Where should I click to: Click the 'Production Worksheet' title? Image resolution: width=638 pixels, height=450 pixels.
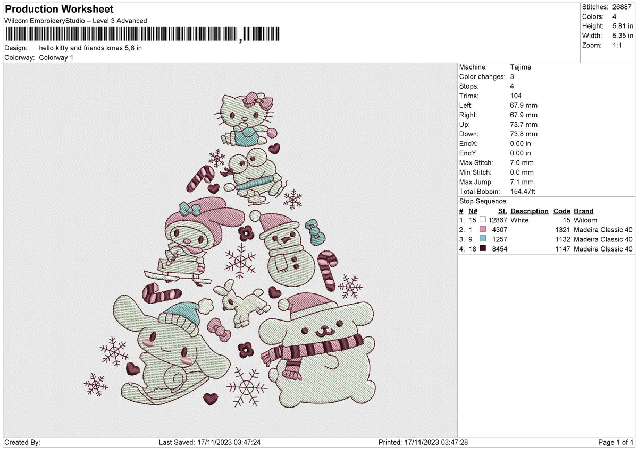pyautogui.click(x=59, y=9)
